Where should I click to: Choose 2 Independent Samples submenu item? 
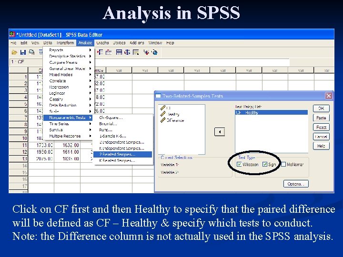coord(123,142)
